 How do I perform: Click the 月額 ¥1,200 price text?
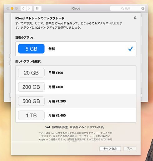pos(57,101)
